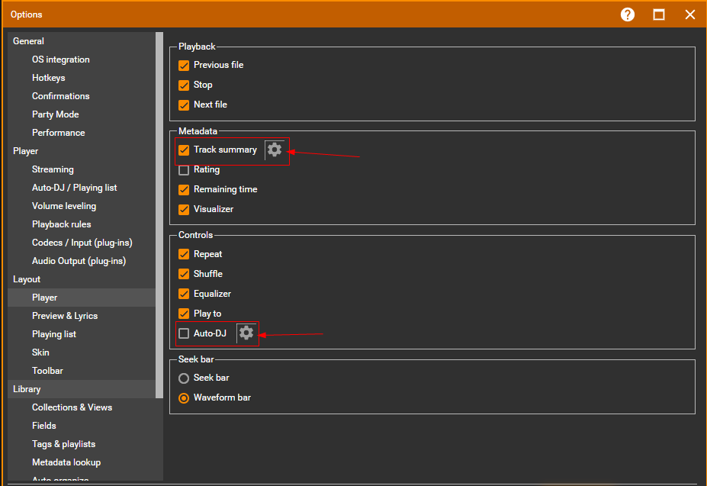707x486 pixels.
Task: Open Volume leveling settings
Action: tap(64, 206)
